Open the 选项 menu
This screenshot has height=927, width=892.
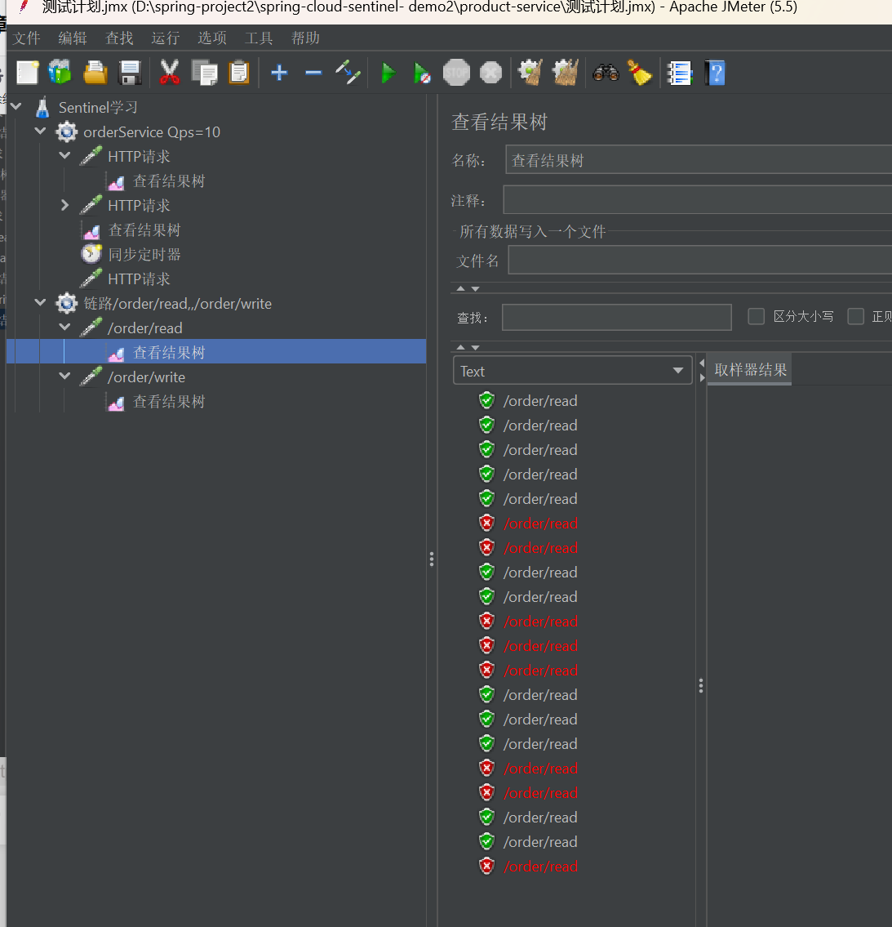point(212,38)
